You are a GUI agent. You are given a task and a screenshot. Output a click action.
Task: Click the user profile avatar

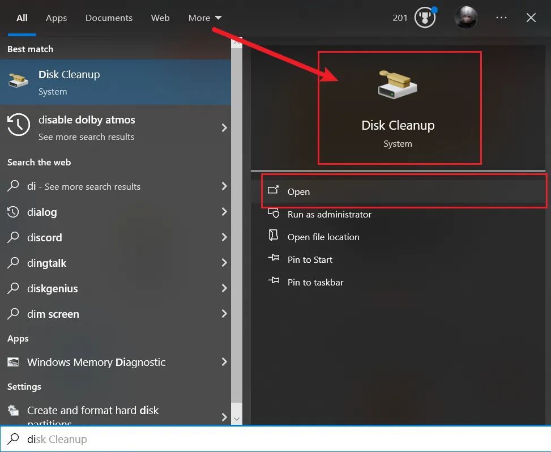tap(465, 17)
